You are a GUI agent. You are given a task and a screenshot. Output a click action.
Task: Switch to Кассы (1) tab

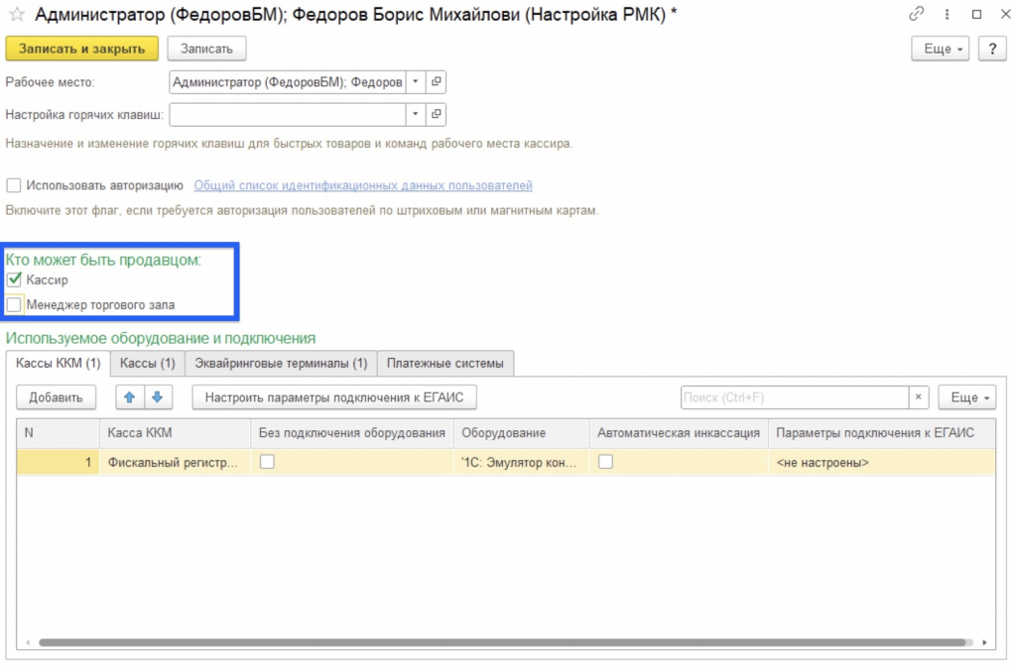tap(148, 363)
